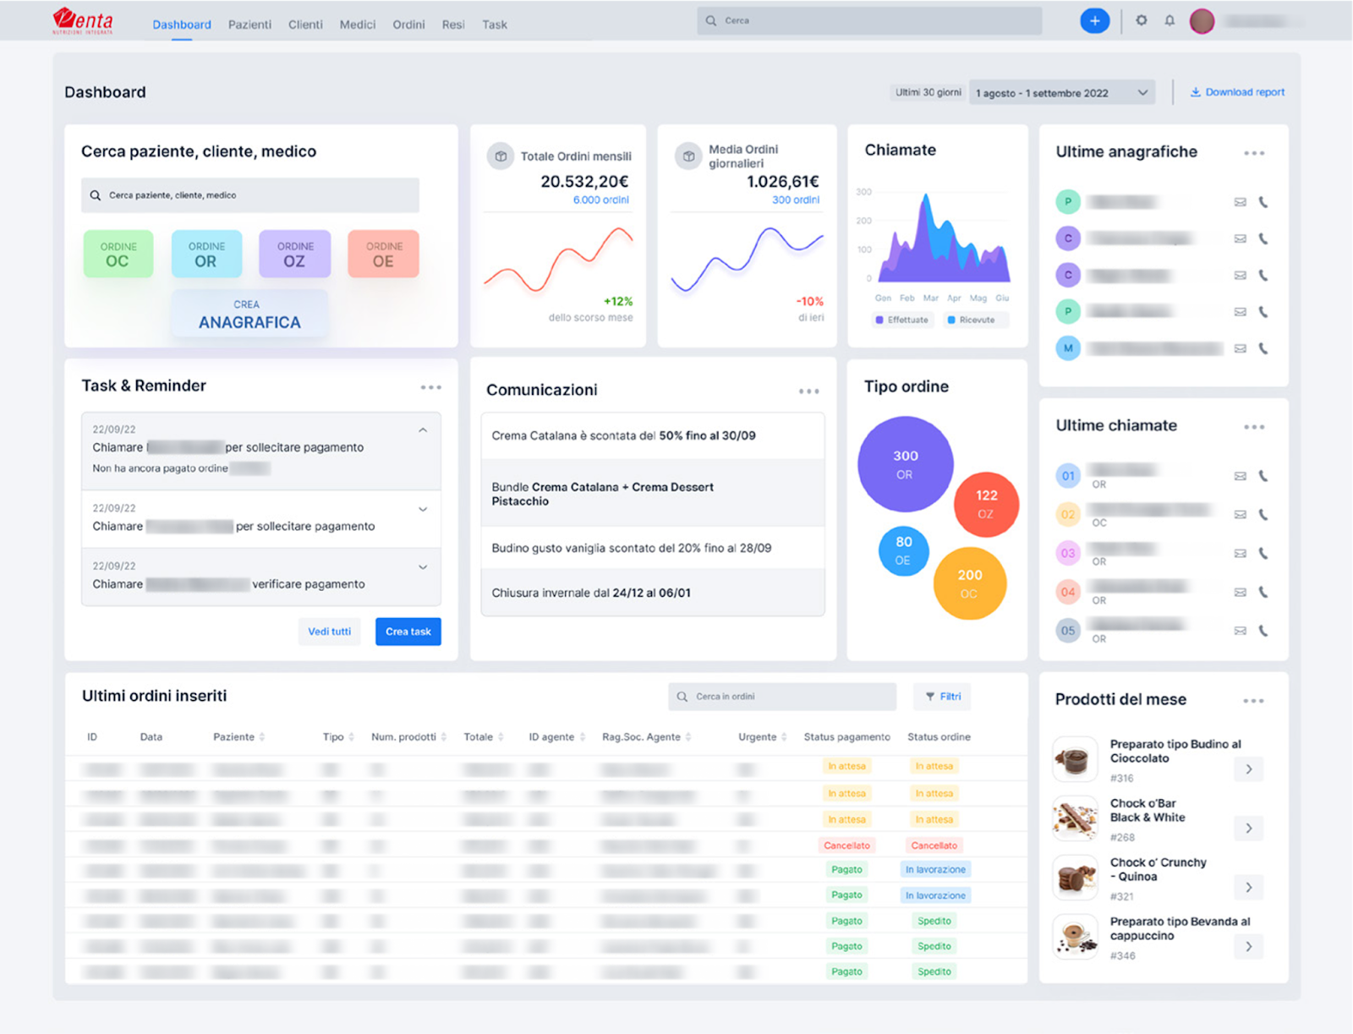Image resolution: width=1353 pixels, height=1034 pixels.
Task: Click the phone icon beside the first anagrafica
Action: point(1263,201)
